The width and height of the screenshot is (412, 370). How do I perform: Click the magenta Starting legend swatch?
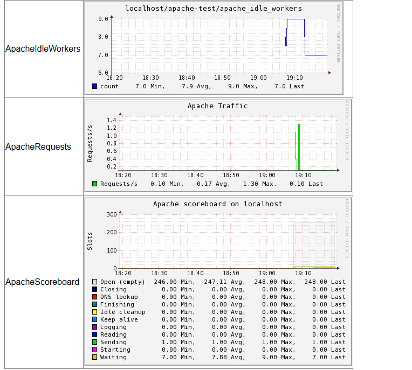pyautogui.click(x=94, y=350)
